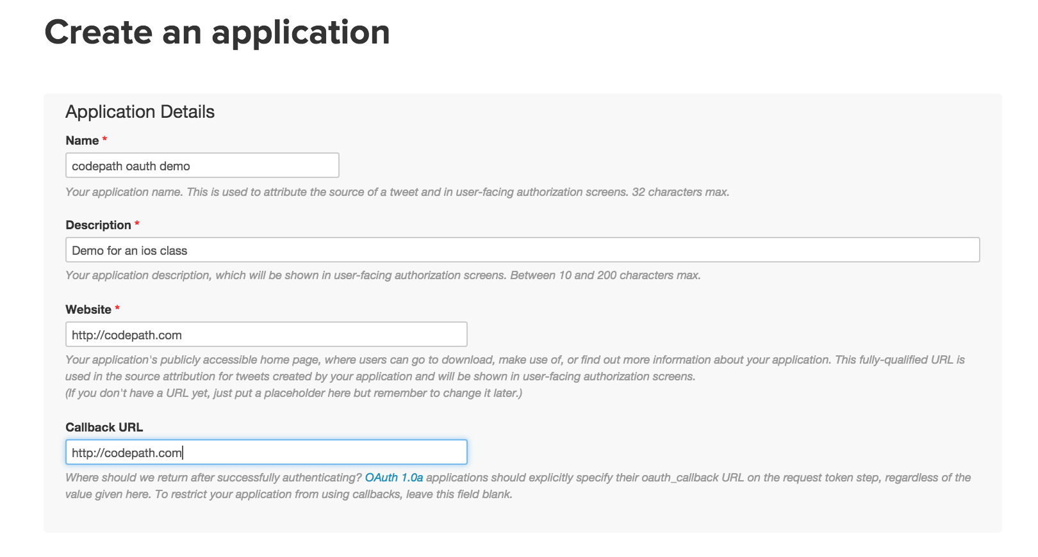Click inside the Callback URL field
This screenshot has width=1038, height=557.
tap(266, 452)
